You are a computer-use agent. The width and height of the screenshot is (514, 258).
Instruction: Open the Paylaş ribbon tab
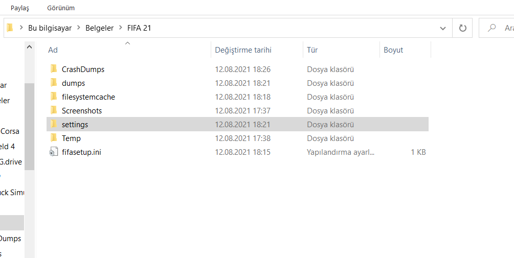click(x=19, y=8)
